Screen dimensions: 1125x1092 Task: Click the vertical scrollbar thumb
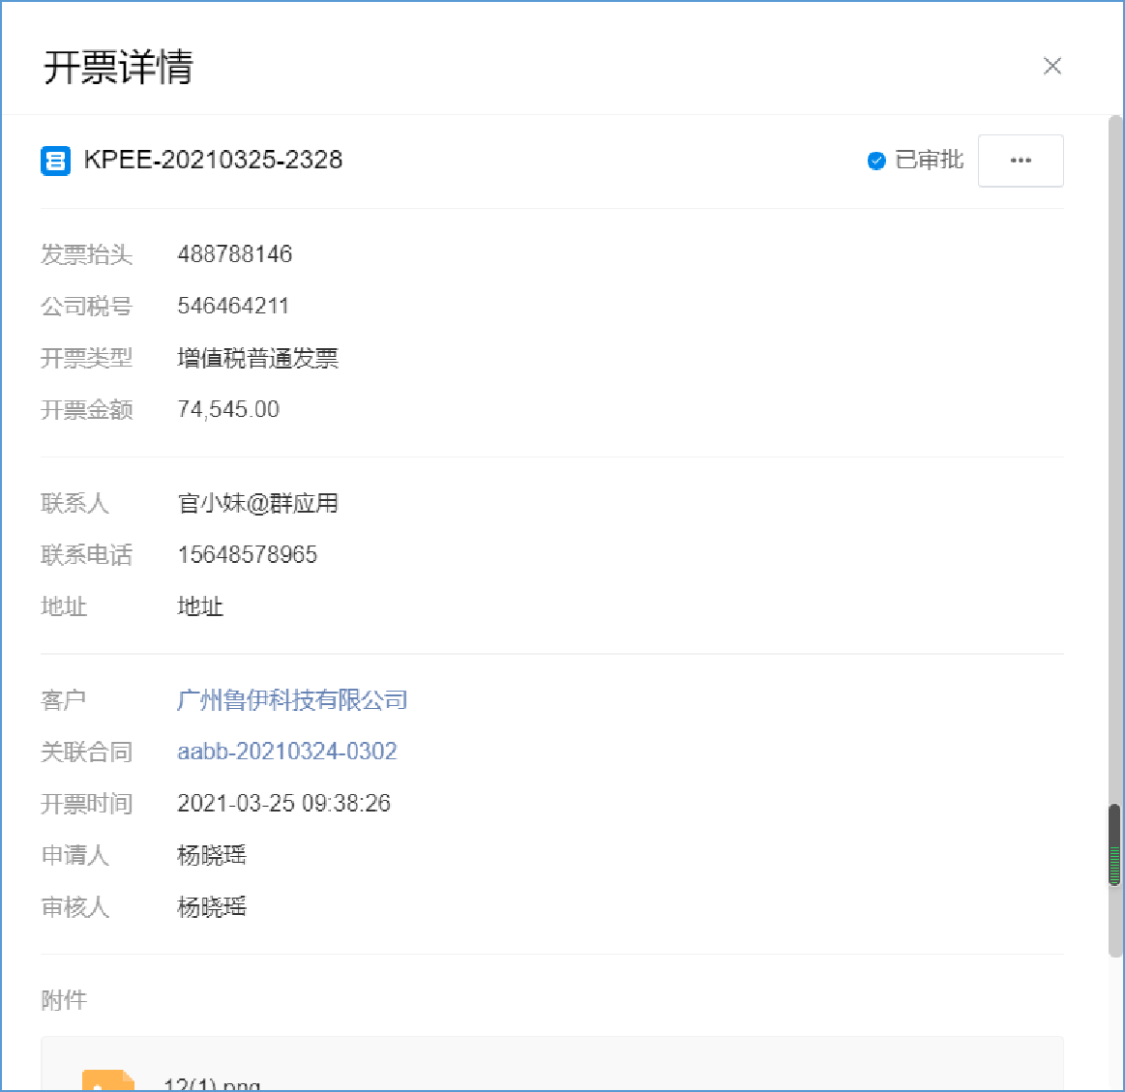pyautogui.click(x=1114, y=843)
